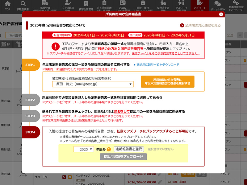Click 定期報告書を選択 file button
The image size is (247, 185).
click(x=129, y=149)
